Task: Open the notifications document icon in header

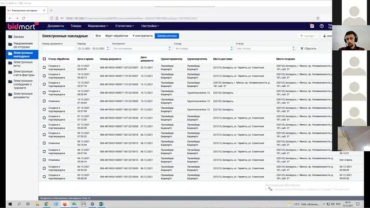Action: tap(312, 26)
